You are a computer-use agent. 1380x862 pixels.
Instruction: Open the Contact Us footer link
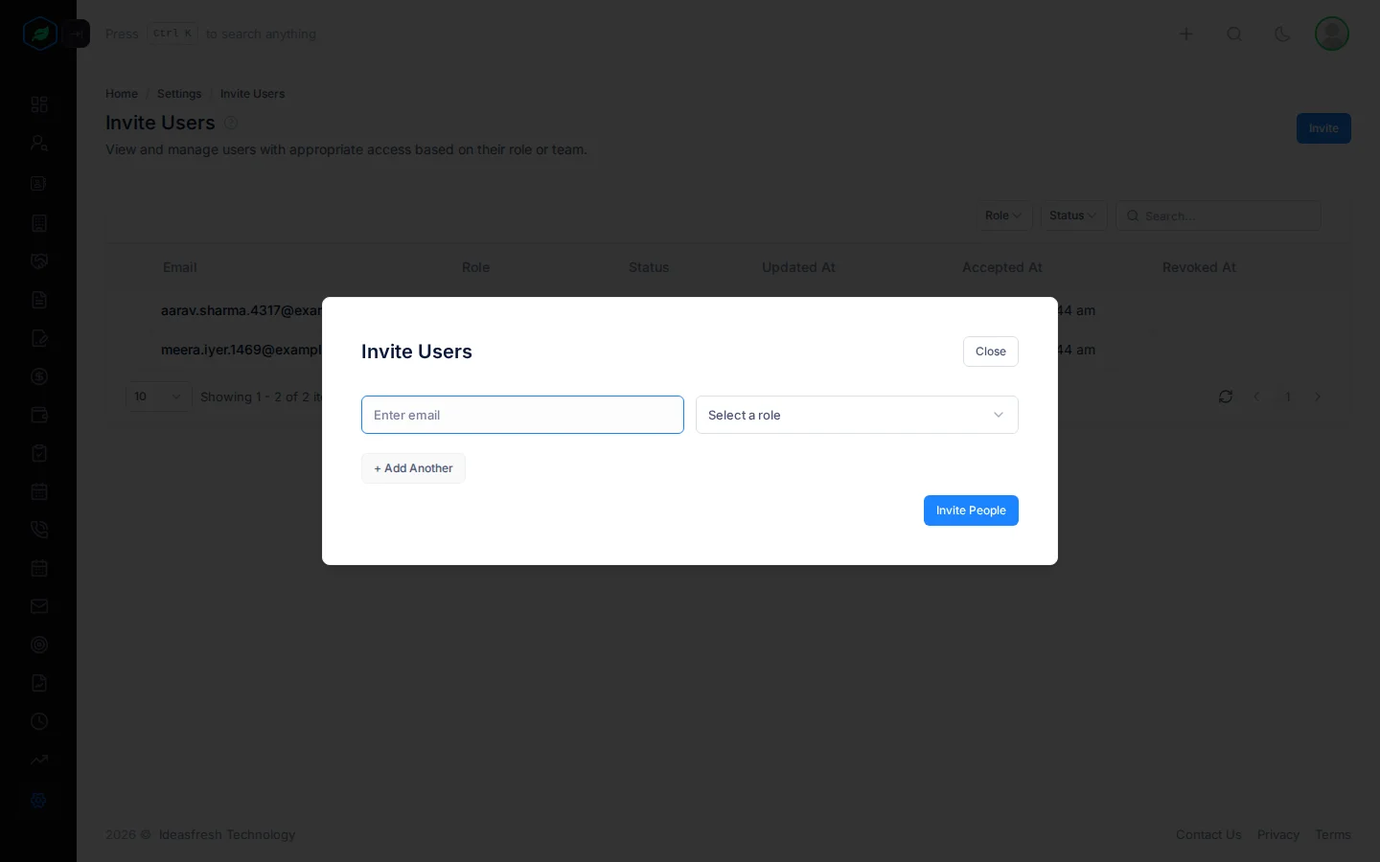pos(1208,835)
